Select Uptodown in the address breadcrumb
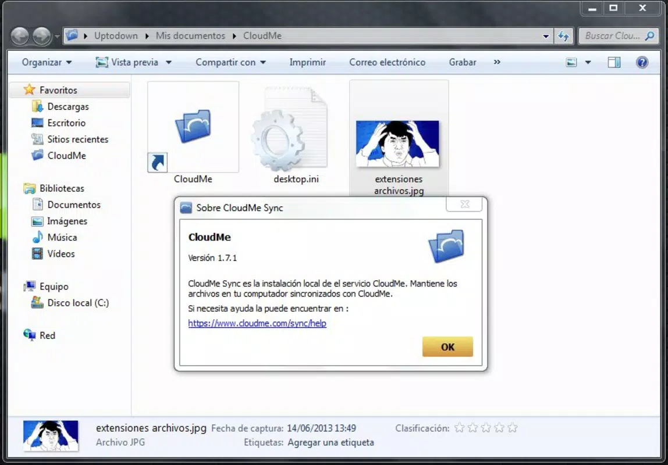This screenshot has height=465, width=668. point(116,35)
